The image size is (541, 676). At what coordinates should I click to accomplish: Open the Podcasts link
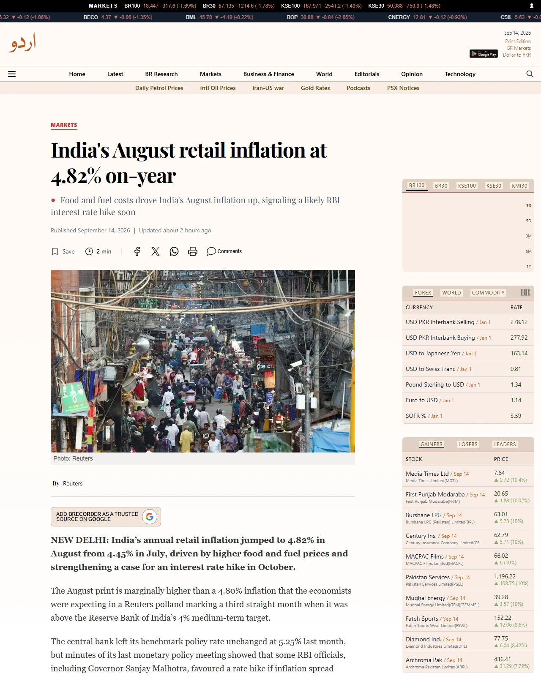tap(358, 88)
